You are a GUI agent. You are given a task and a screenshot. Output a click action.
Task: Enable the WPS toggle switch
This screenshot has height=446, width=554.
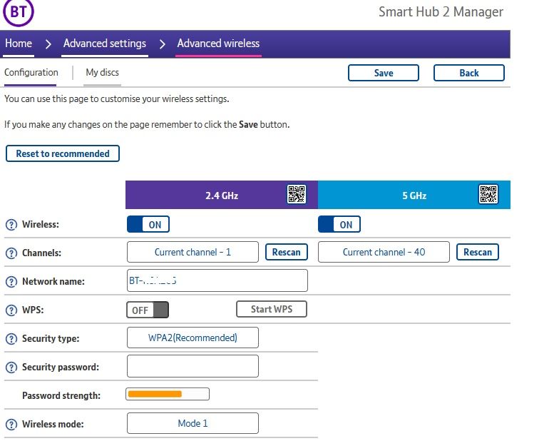[x=148, y=310]
